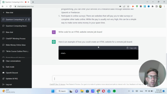Delete the Quantum Computing In chat

coord(29,20)
